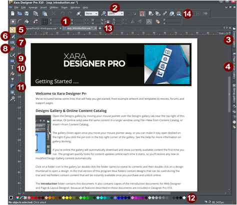Click the Paste clipboard icon
The image size is (237, 205).
click(x=44, y=14)
